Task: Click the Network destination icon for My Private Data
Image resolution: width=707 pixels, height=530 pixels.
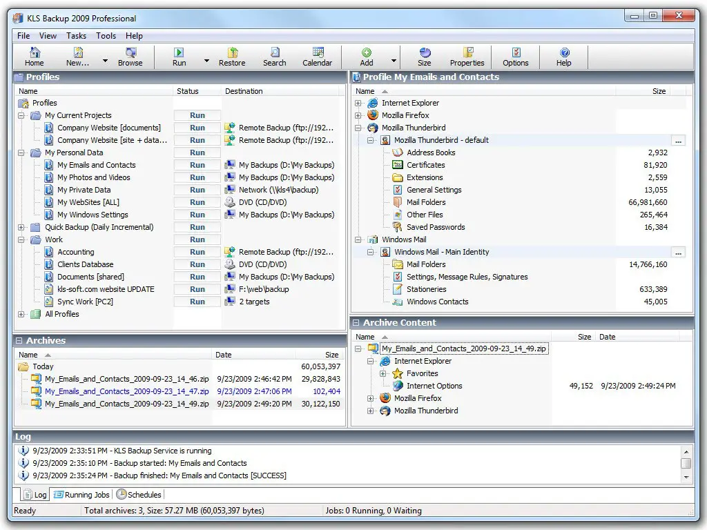Action: 230,190
